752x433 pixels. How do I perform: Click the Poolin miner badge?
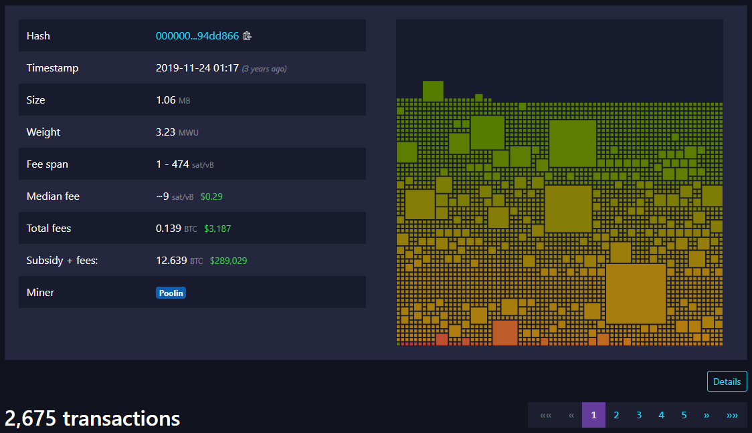coord(171,293)
